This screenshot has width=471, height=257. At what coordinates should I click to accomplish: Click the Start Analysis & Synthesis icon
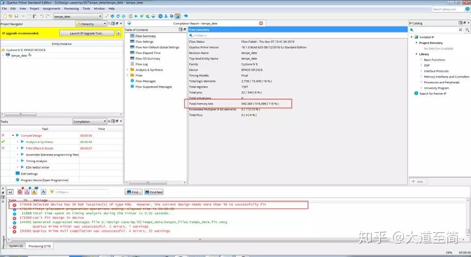[x=142, y=16]
